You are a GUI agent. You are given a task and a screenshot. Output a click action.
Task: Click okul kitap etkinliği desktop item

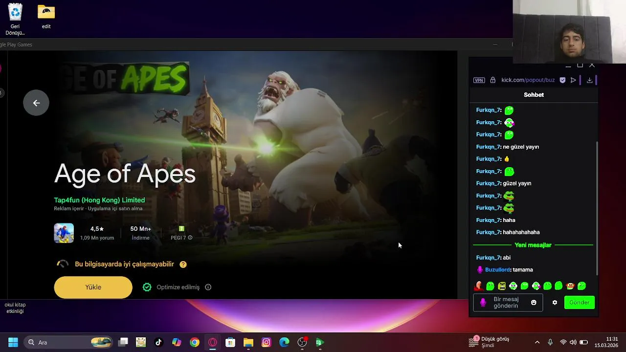15,308
